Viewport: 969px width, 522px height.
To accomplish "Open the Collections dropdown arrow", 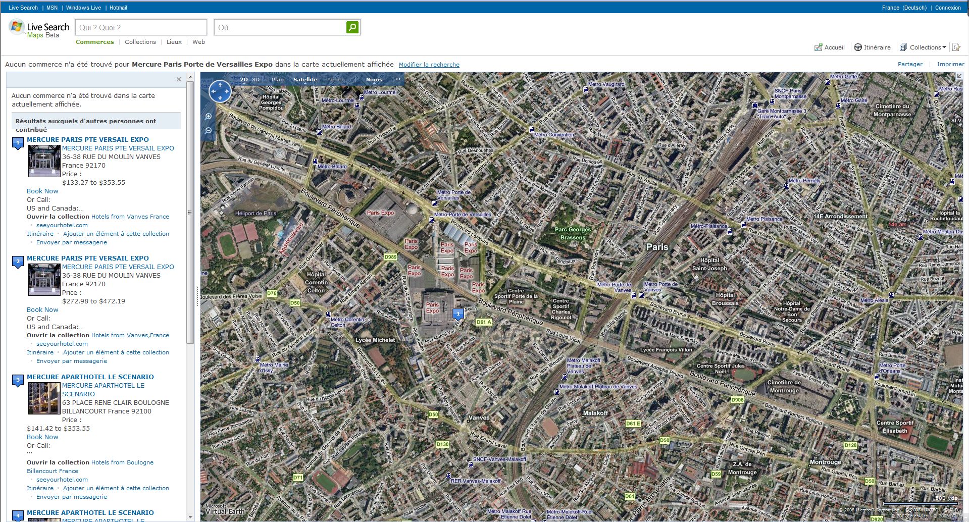I will [x=944, y=47].
